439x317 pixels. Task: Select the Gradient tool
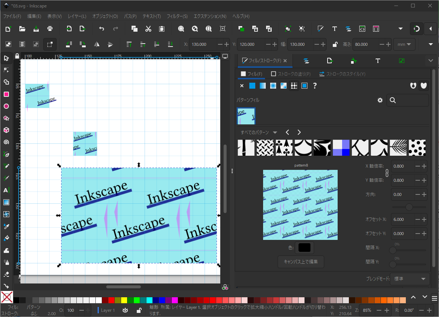click(6, 202)
